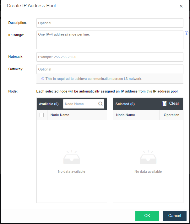Focus the IP Range text area
This screenshot has width=190, height=224.
pyautogui.click(x=110, y=40)
